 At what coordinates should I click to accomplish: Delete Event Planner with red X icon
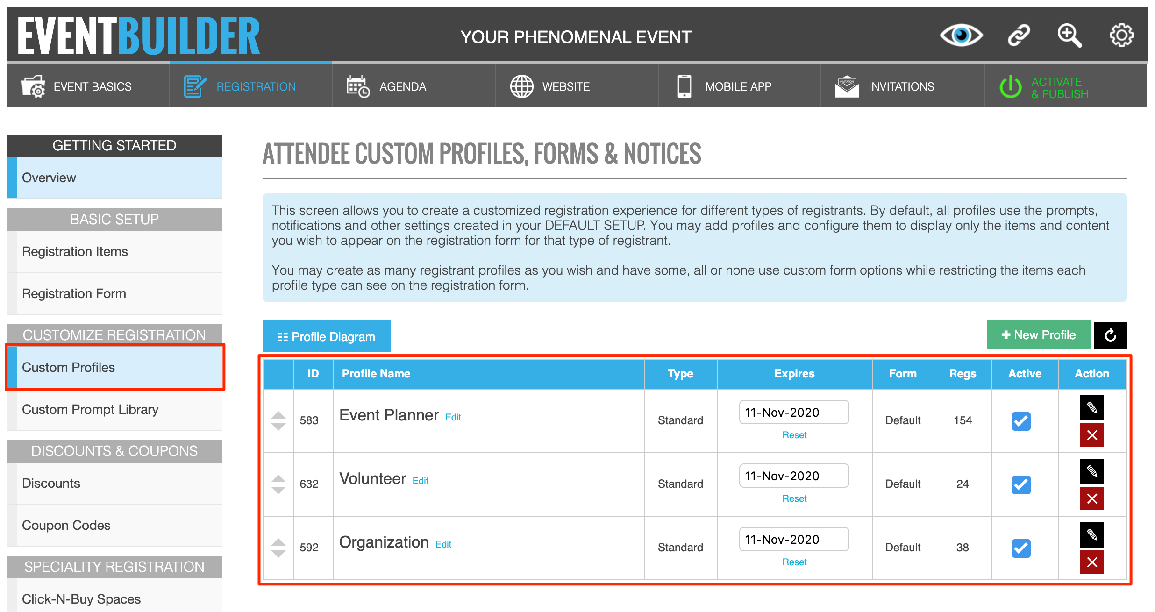tap(1092, 435)
